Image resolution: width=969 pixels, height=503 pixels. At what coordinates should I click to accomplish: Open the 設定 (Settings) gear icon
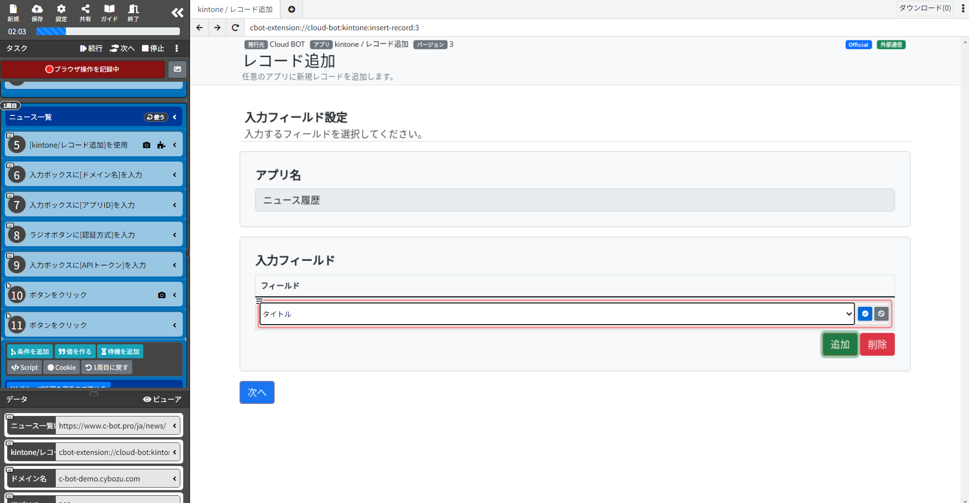tap(61, 13)
